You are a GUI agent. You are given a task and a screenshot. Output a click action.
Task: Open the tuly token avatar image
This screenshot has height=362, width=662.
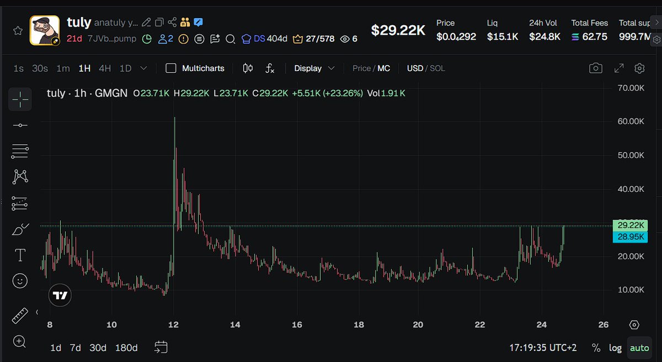point(45,30)
